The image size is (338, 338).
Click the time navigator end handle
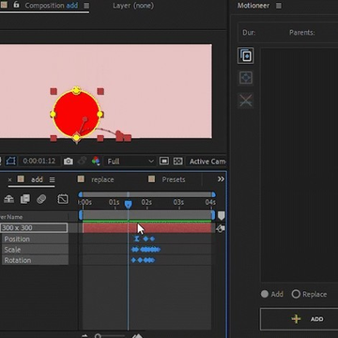click(213, 194)
